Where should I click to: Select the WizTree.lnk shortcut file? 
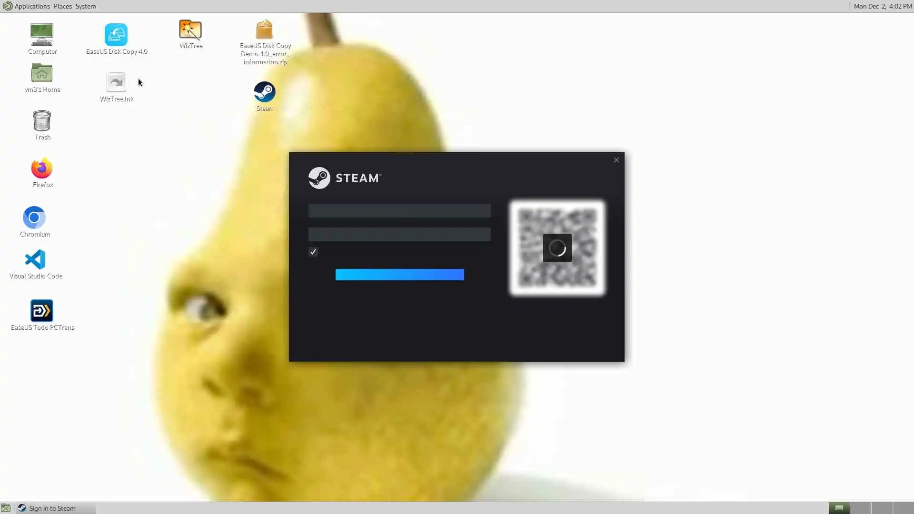116,83
